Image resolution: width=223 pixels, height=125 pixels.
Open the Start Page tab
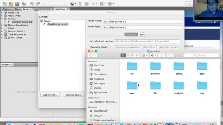coord(60,9)
